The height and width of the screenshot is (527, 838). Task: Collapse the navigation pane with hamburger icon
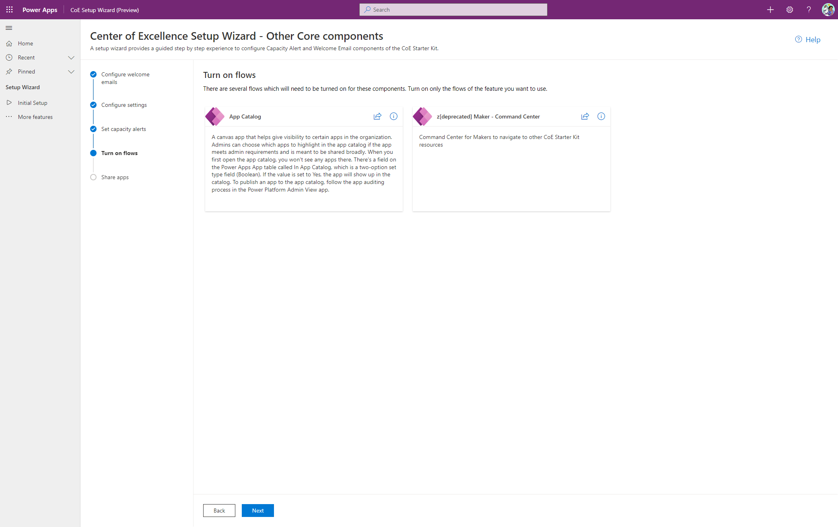pos(9,28)
